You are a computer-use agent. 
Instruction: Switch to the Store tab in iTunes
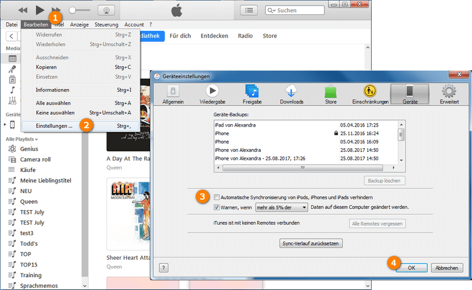point(270,36)
